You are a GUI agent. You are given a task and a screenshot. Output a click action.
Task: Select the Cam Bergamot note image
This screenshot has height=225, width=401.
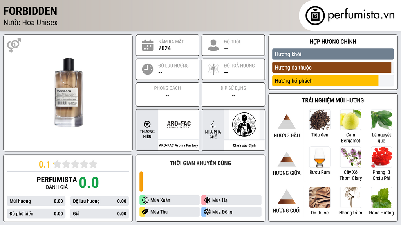coord(350,120)
